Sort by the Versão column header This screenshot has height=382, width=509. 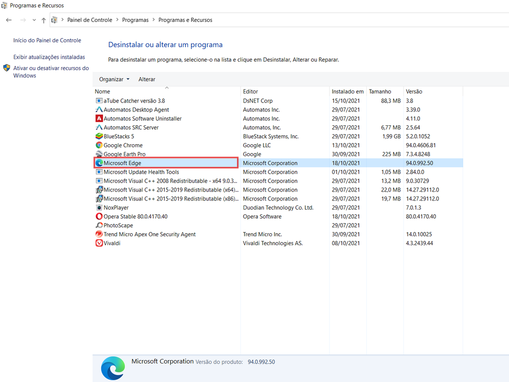point(433,92)
